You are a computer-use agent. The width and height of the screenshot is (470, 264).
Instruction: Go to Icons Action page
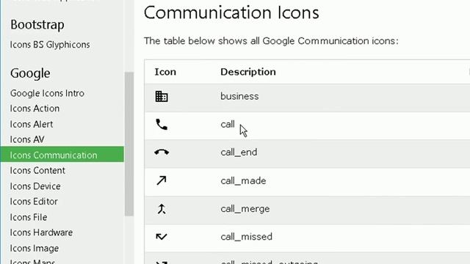pos(35,109)
